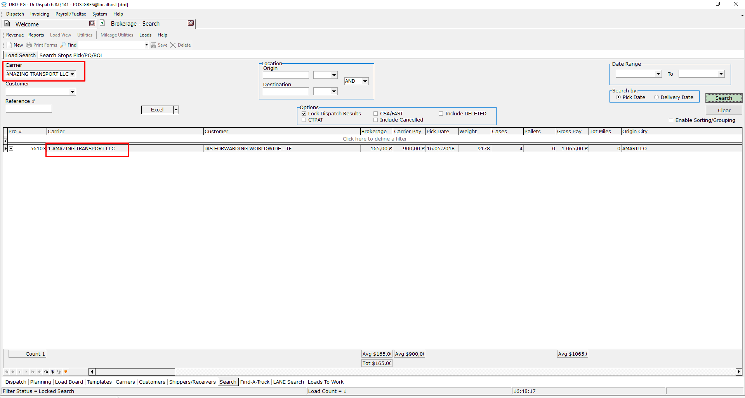Open the Carrier dropdown

72,74
